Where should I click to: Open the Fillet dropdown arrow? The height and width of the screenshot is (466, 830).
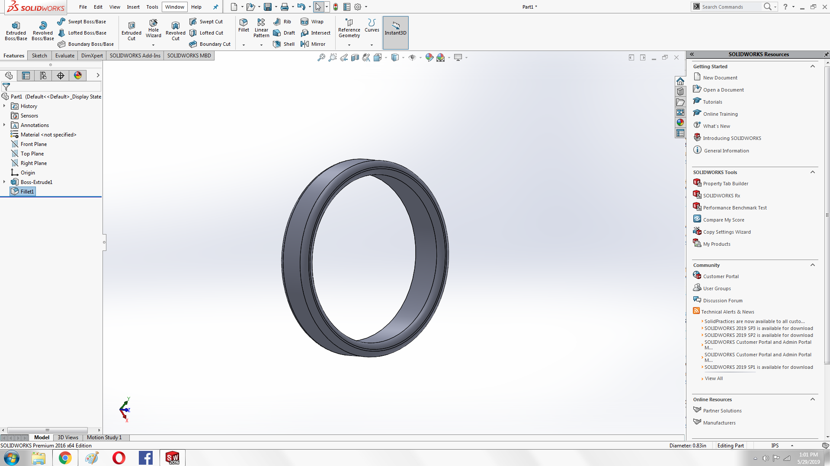[244, 45]
